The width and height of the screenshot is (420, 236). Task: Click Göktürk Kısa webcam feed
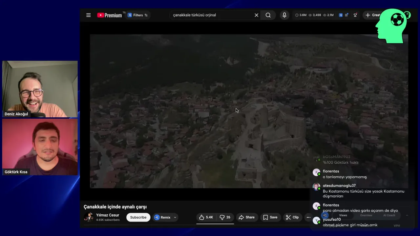(40, 147)
